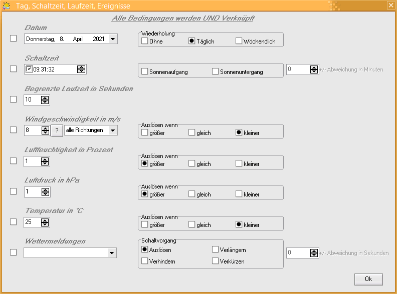This screenshot has width=397, height=294.
Task: Click the Luftdruck spinner arrows
Action: (45, 192)
